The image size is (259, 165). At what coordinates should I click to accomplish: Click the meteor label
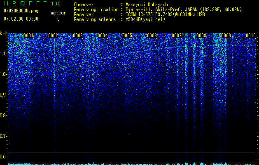pos(58,13)
